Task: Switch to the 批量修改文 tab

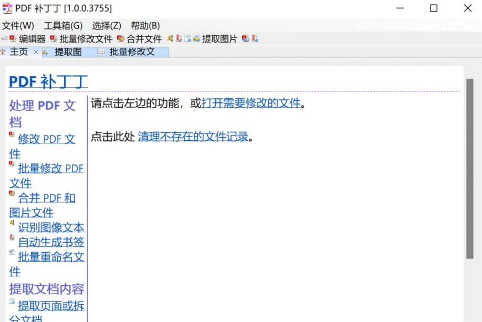Action: (133, 52)
